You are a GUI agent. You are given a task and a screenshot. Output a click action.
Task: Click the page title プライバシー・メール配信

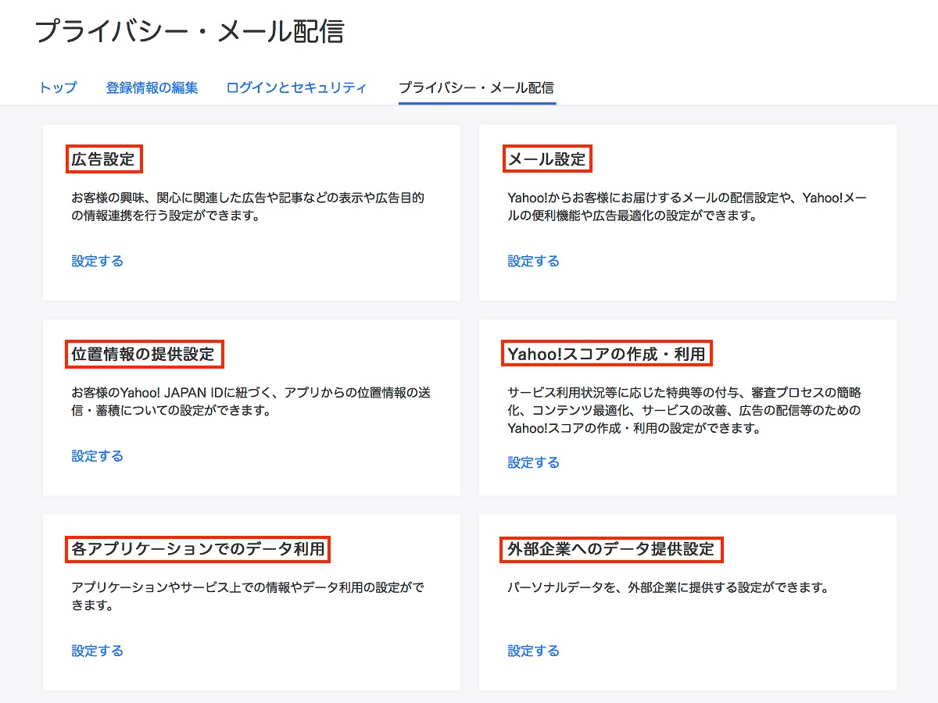coord(190,33)
